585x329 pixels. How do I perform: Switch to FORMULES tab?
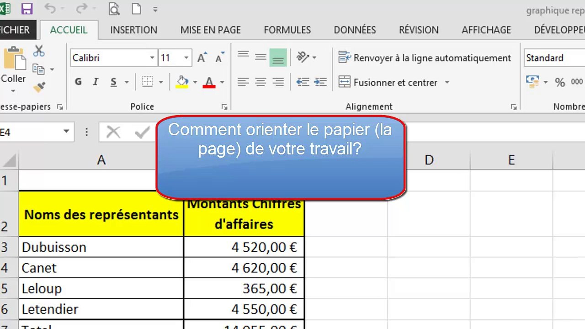click(x=287, y=30)
